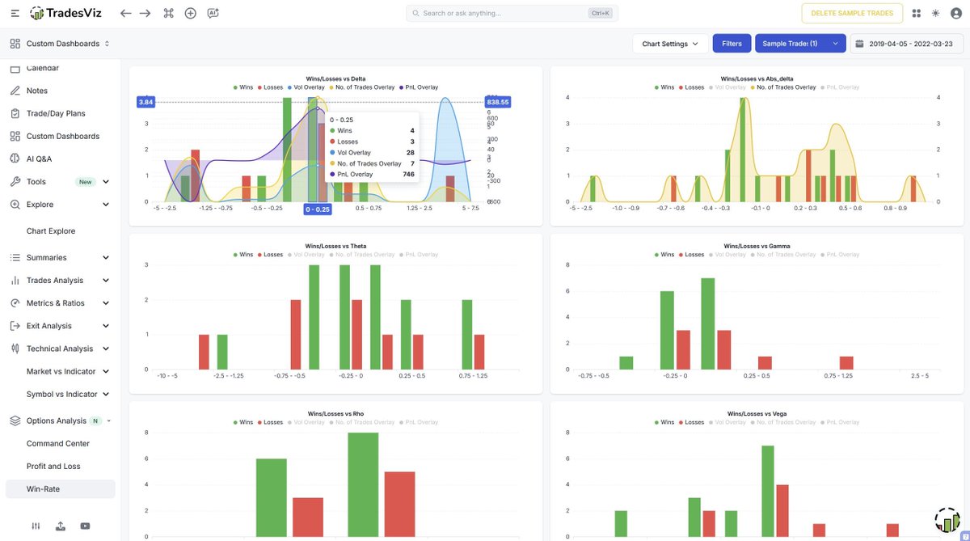
Task: Open the Chart Settings dropdown
Action: [670, 44]
